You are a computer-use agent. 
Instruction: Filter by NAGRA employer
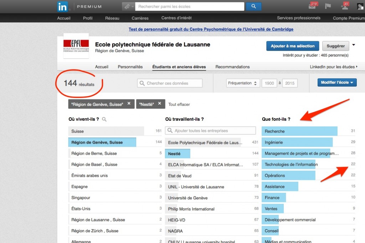pos(212,231)
